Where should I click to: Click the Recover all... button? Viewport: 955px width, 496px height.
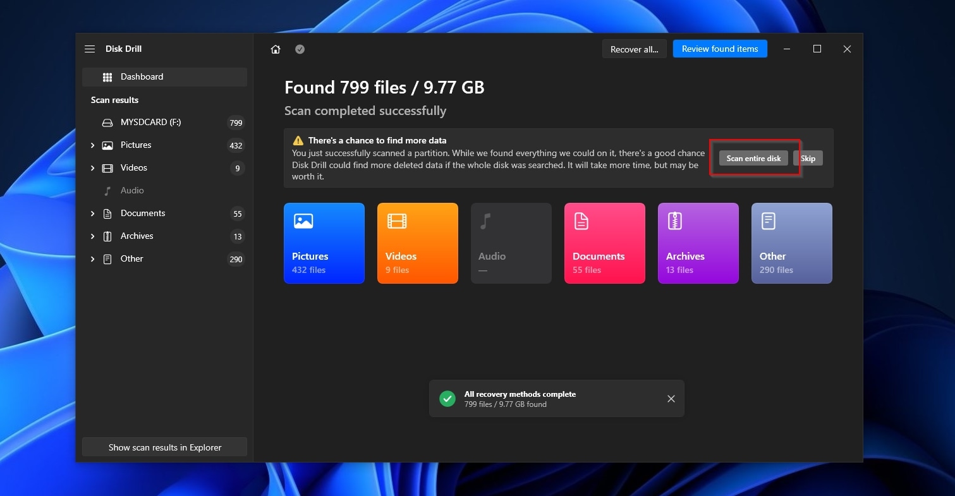point(634,49)
